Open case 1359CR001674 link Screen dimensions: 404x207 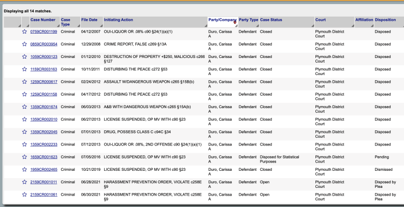tap(44, 107)
